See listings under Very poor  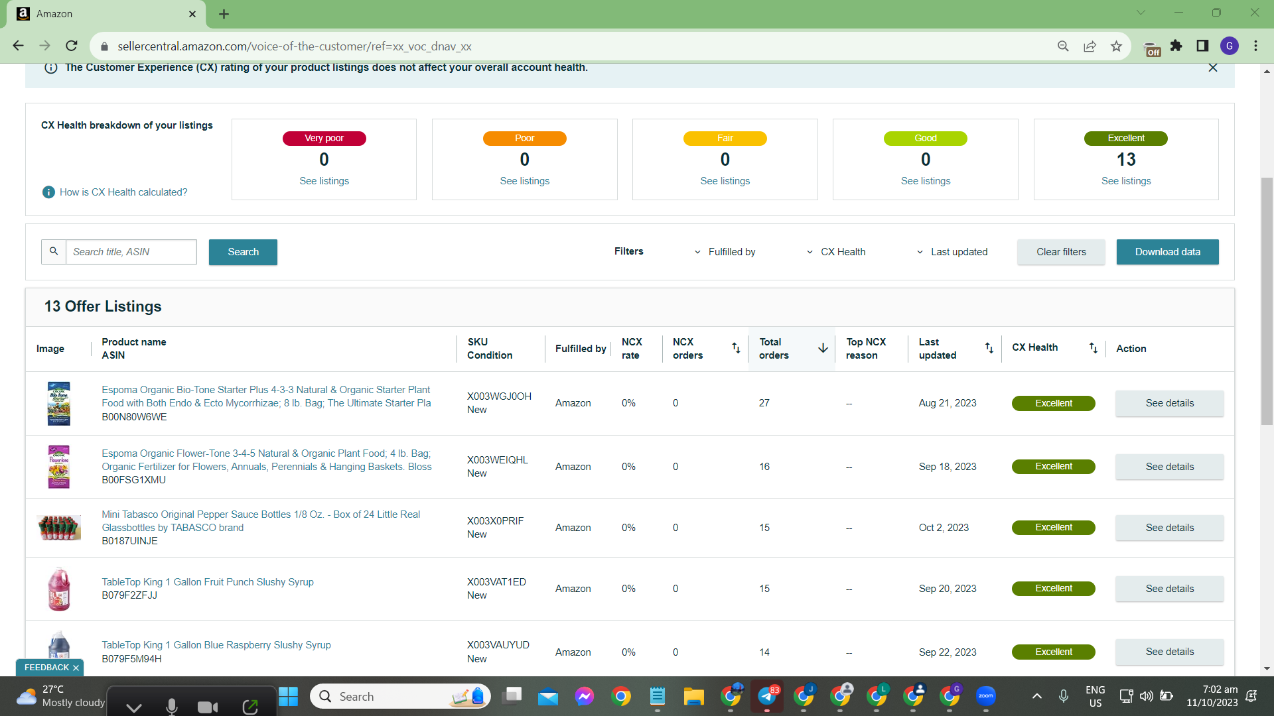[324, 181]
